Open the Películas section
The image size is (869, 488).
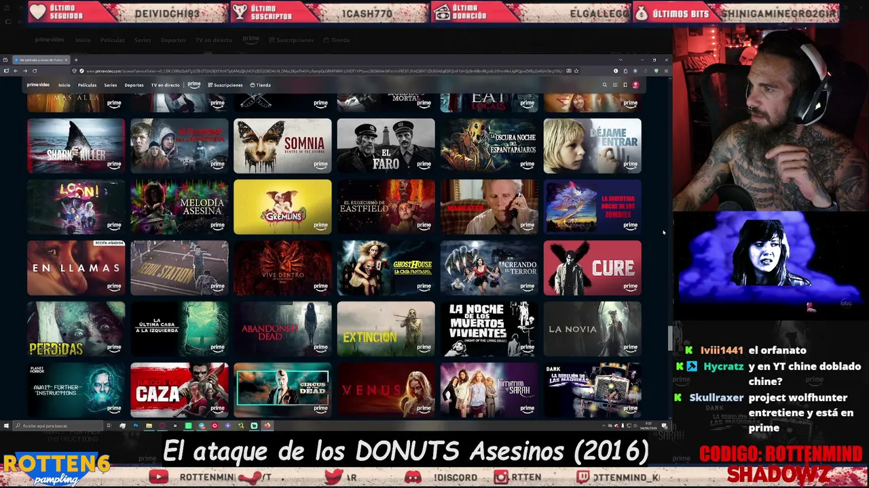87,85
